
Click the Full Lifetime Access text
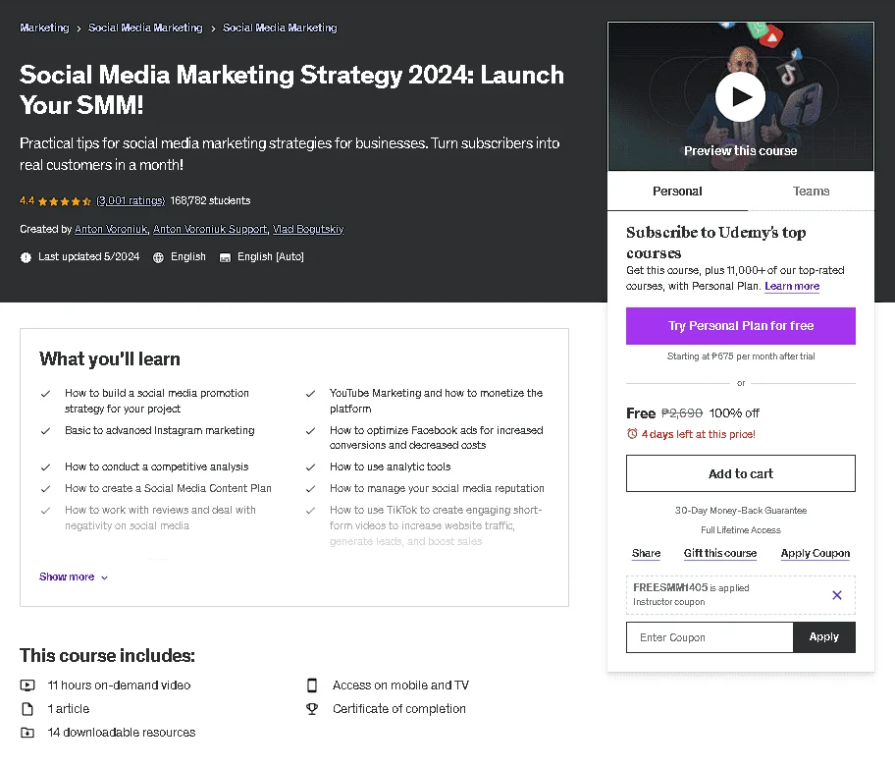pos(741,529)
